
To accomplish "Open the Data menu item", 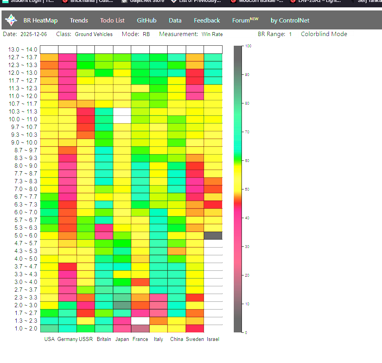I will tap(175, 21).
